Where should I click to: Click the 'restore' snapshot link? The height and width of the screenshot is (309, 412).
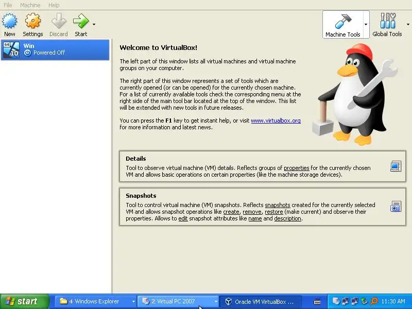[x=274, y=212]
